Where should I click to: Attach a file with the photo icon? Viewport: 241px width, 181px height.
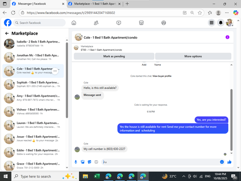tap(82, 162)
